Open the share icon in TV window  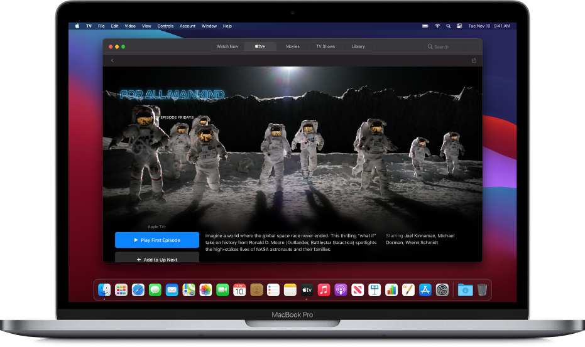click(474, 60)
